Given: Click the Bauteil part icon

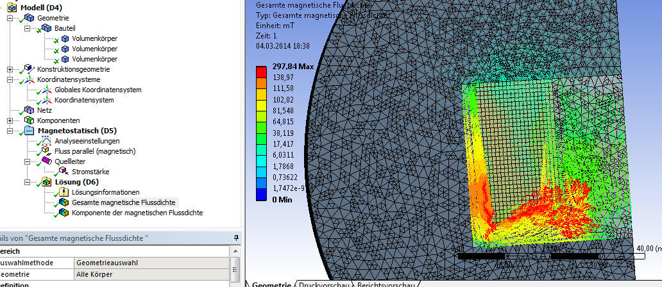Looking at the screenshot, I should click(x=46, y=28).
